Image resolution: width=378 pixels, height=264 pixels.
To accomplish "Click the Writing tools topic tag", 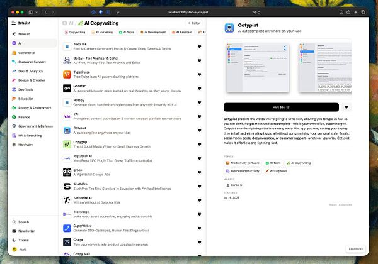I will [277, 171].
